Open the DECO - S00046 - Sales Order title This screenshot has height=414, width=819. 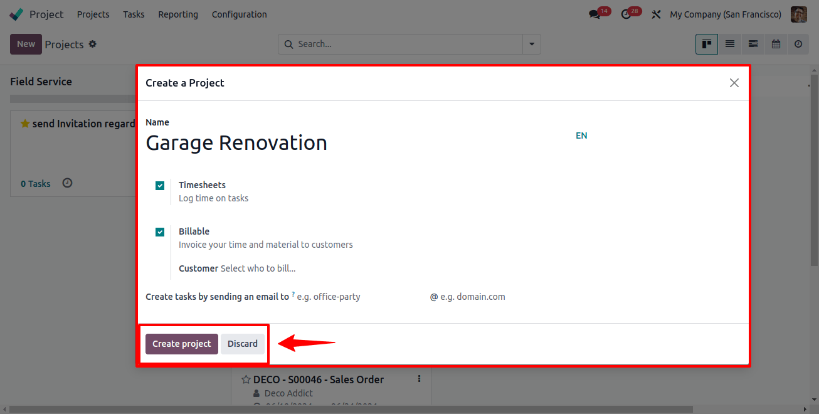point(319,379)
